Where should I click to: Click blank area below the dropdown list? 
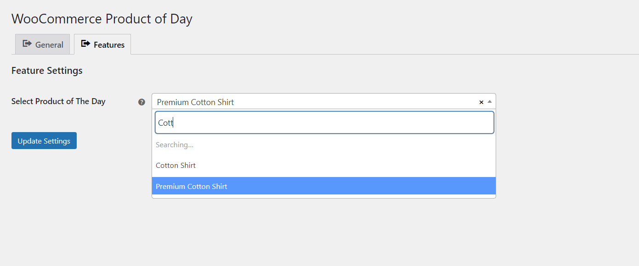tap(324, 229)
